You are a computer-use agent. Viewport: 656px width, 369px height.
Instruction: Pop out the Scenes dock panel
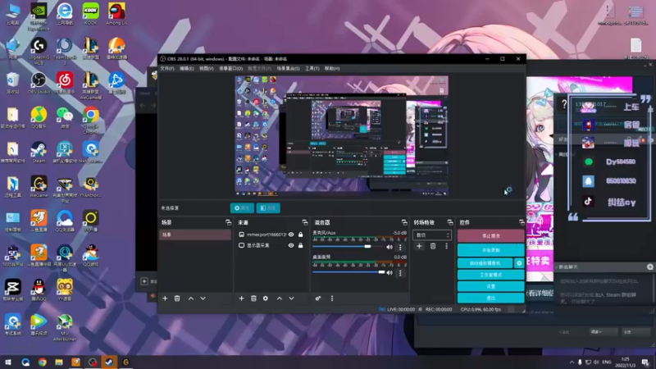coord(228,222)
